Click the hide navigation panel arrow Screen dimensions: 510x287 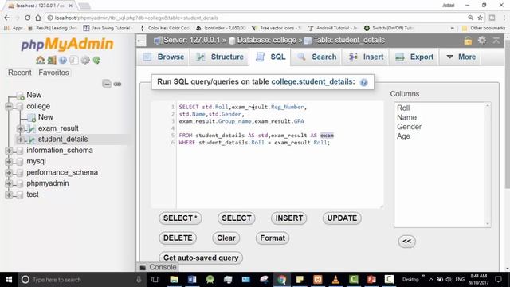(141, 41)
